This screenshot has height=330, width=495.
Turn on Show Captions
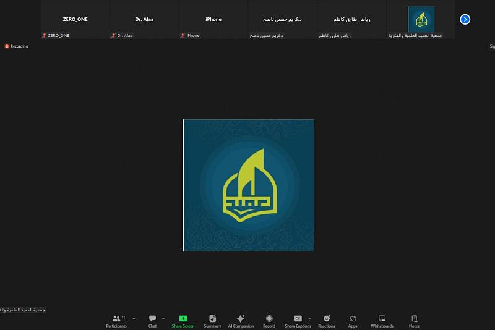tap(298, 321)
